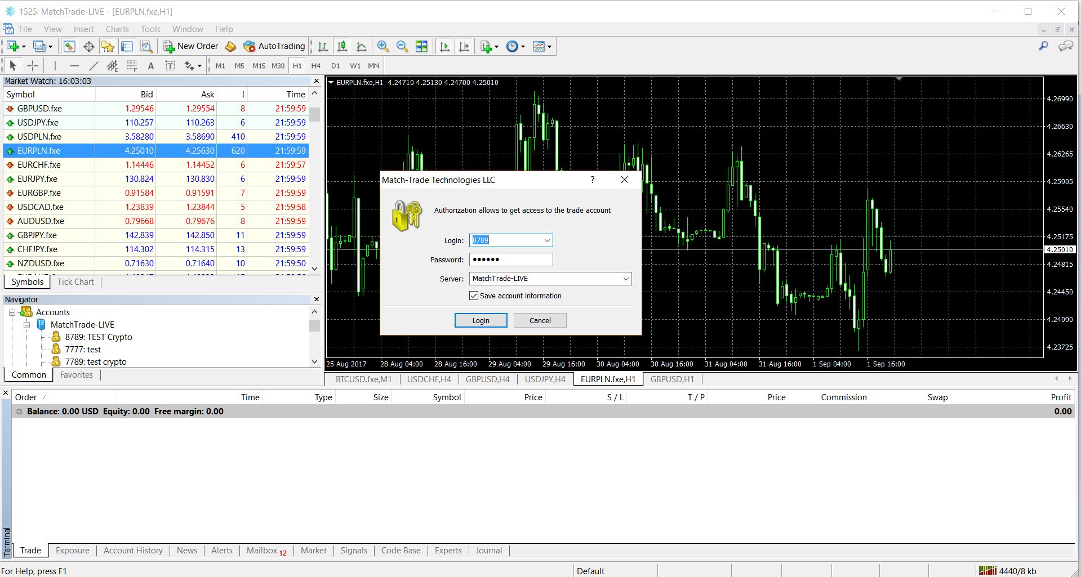Switch timeframe to D1
Image resolution: width=1081 pixels, height=577 pixels.
[336, 65]
